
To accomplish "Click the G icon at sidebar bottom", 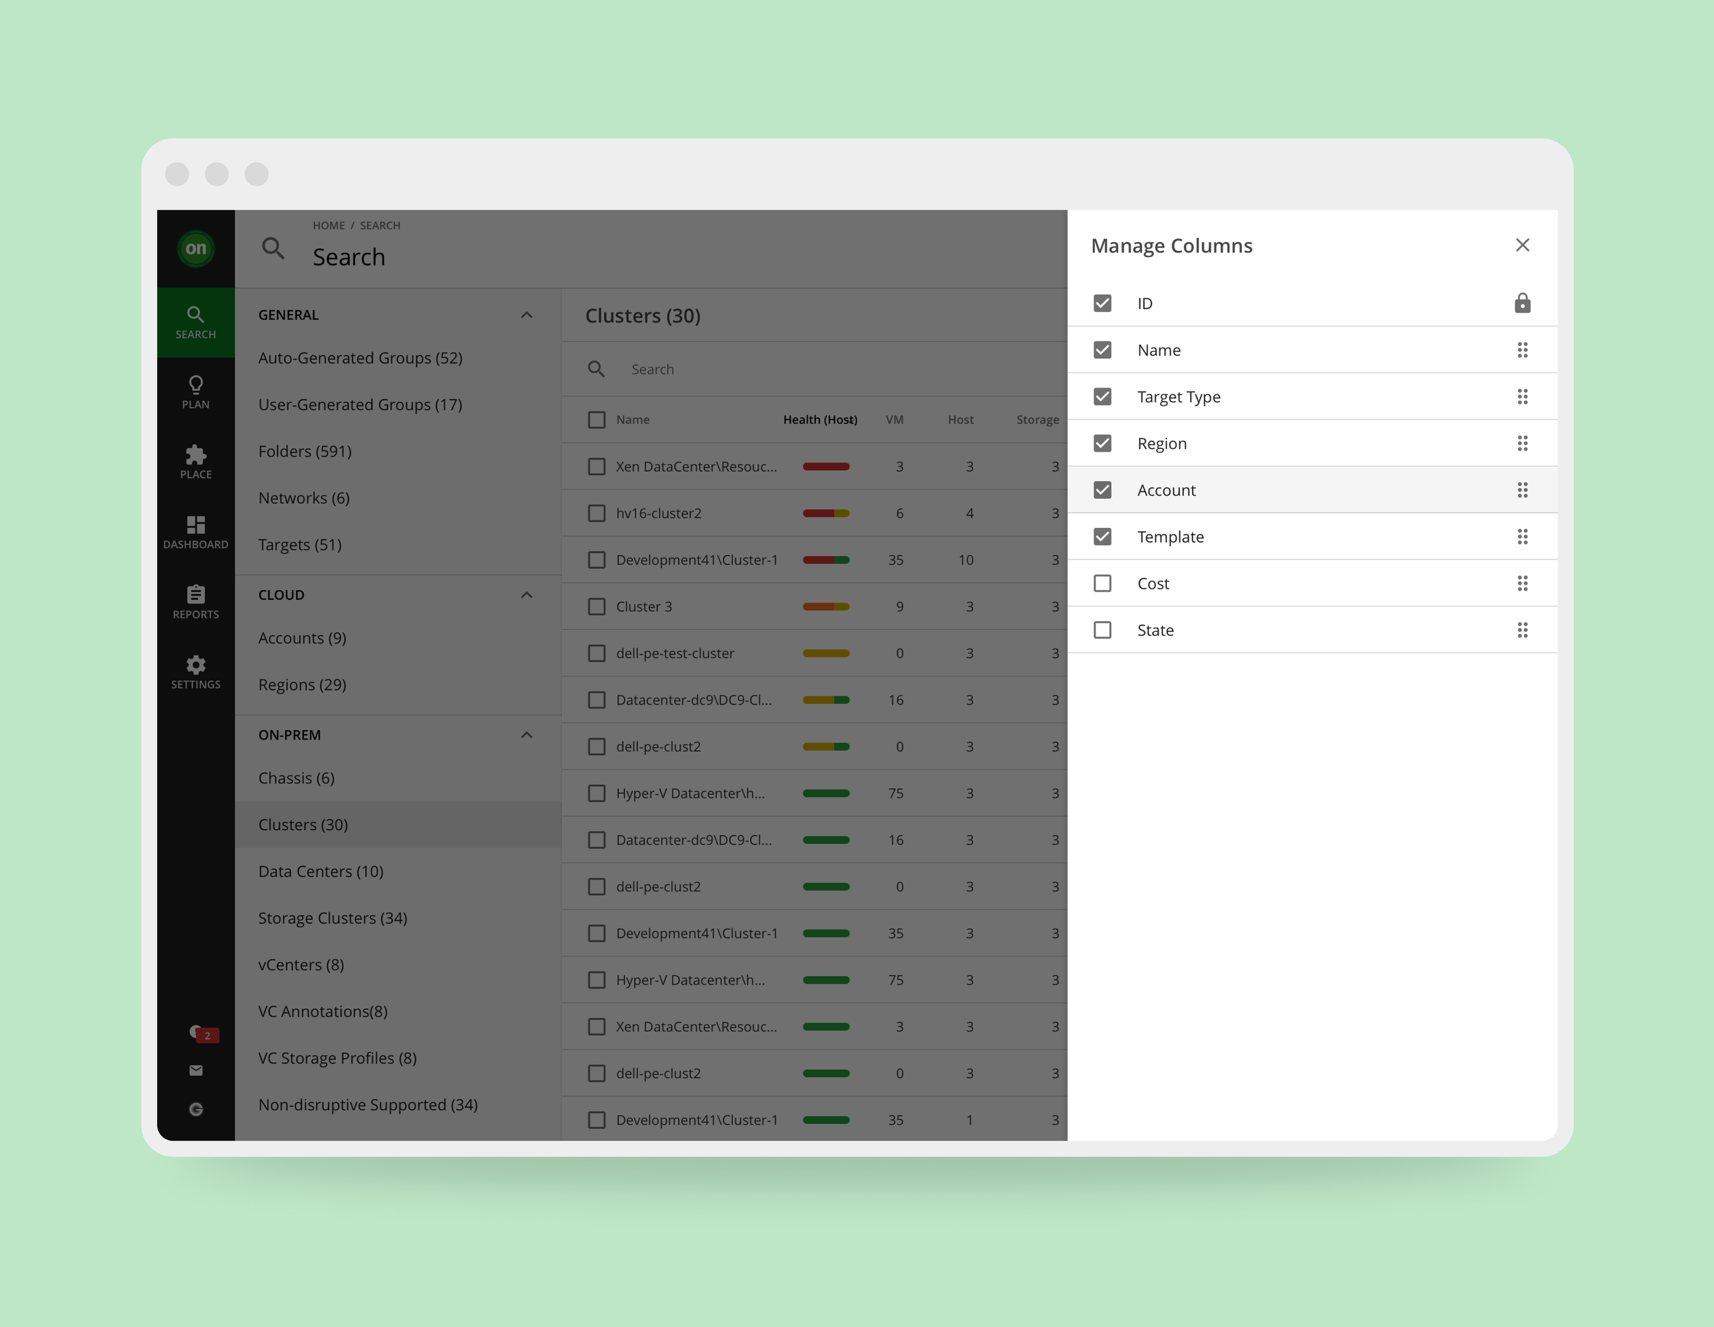I will click(195, 1109).
